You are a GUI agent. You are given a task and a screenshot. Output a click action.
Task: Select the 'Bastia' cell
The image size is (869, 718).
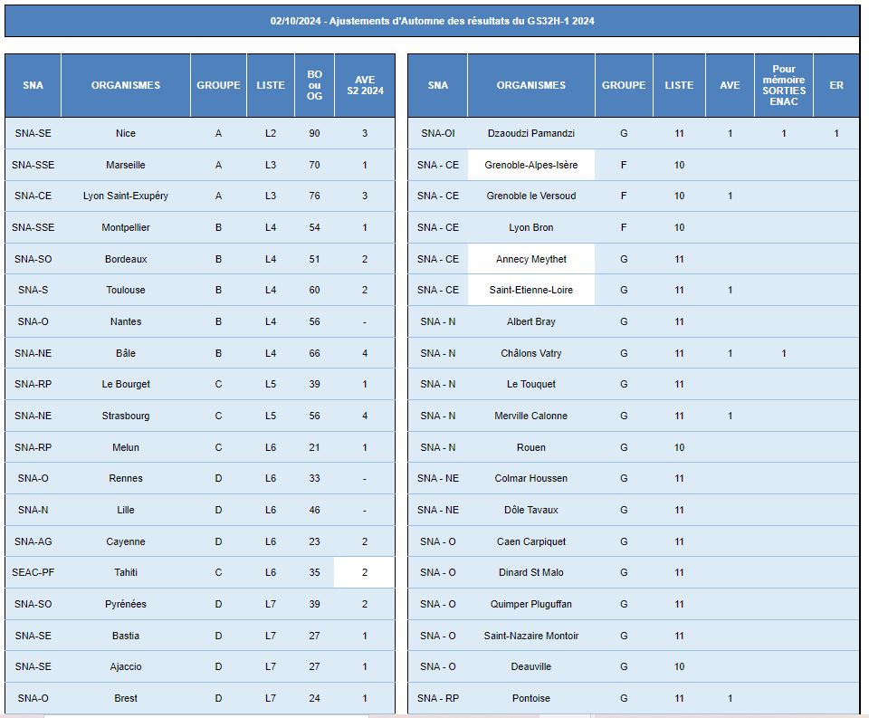(126, 636)
